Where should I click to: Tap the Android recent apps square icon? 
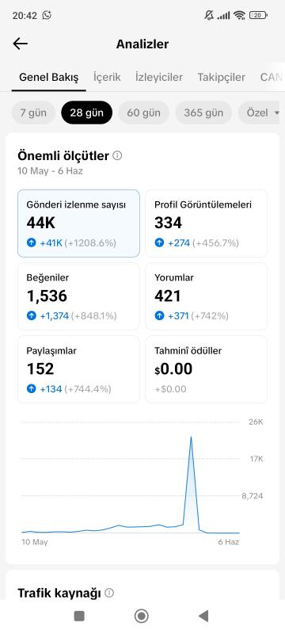click(79, 616)
